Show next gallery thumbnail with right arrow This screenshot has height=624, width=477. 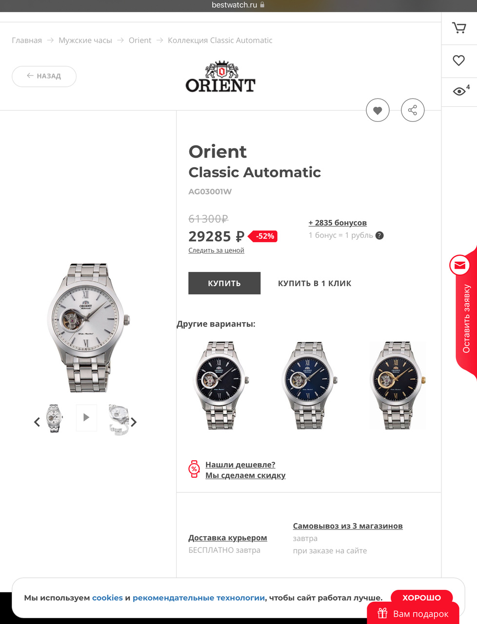tap(134, 422)
